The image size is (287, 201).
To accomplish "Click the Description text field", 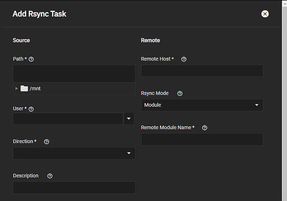I will click(74, 187).
